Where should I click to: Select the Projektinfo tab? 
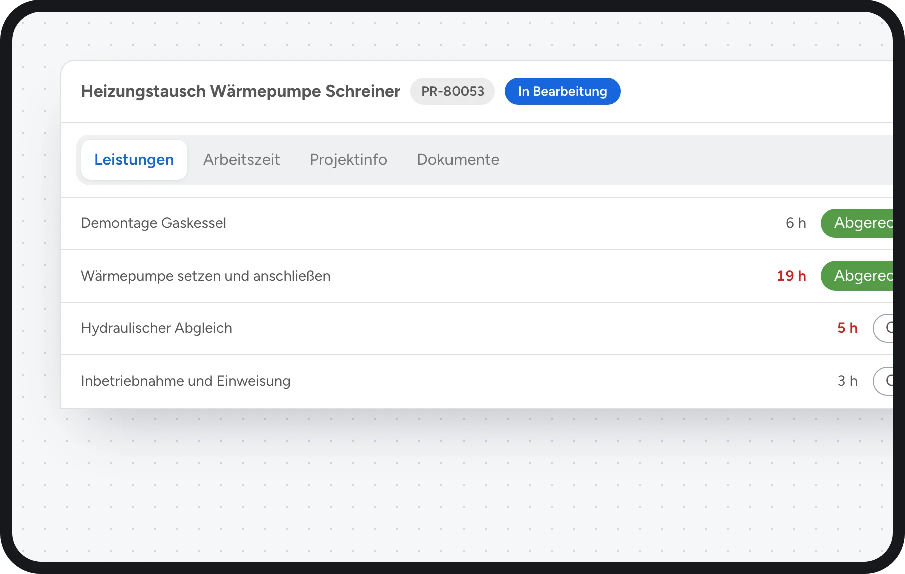click(x=348, y=160)
